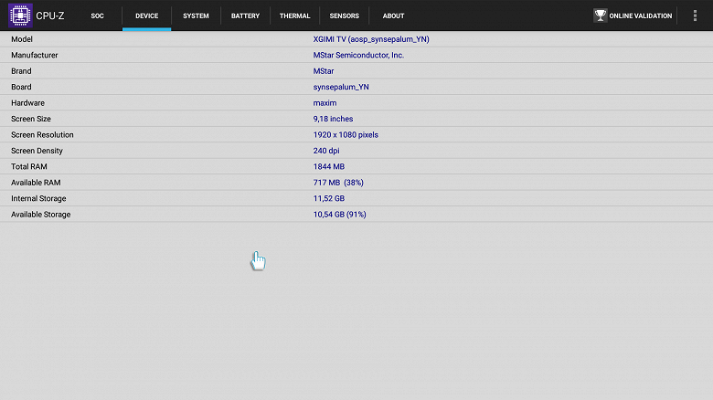
Task: Go to the BATTERY tab
Action: (246, 16)
